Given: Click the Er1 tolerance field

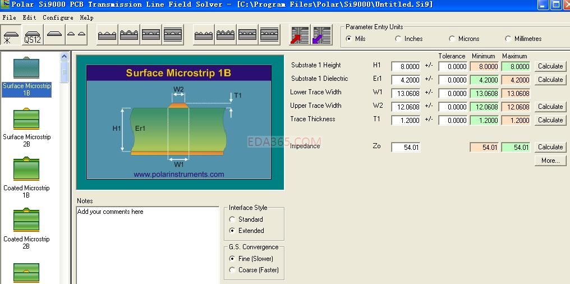Looking at the screenshot, I should 453,80.
